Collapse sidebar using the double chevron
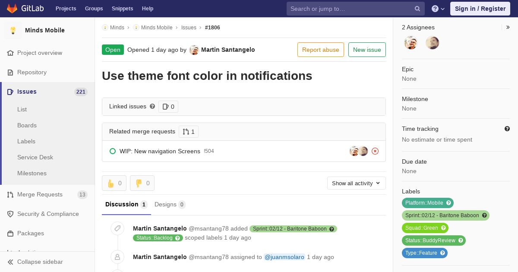This screenshot has width=518, height=272. [x=10, y=262]
